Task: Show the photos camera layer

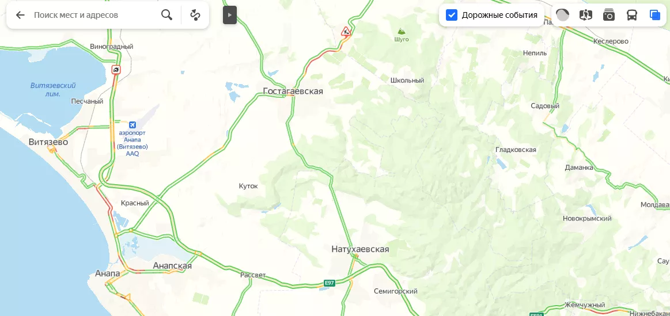Action: point(608,15)
